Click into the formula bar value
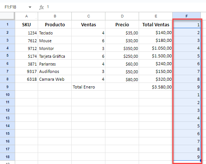 (x=48, y=7)
